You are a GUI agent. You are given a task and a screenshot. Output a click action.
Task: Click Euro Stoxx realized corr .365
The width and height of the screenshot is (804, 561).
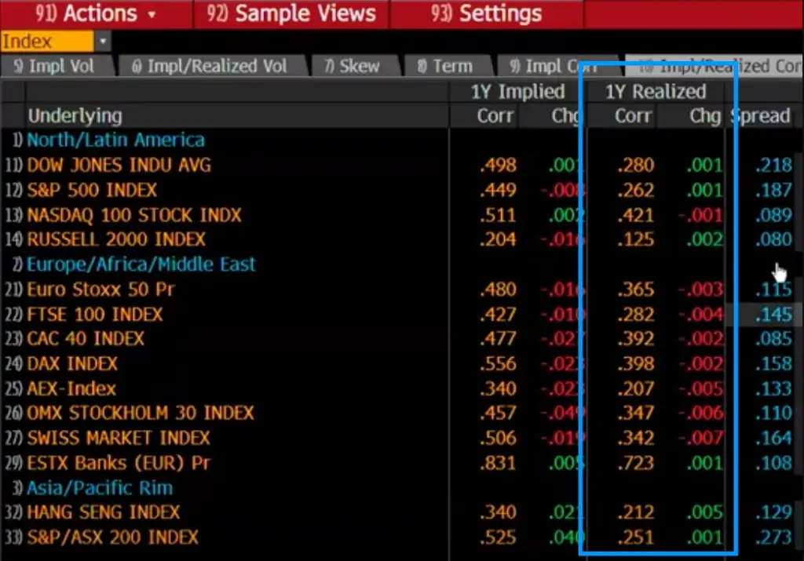(x=636, y=290)
